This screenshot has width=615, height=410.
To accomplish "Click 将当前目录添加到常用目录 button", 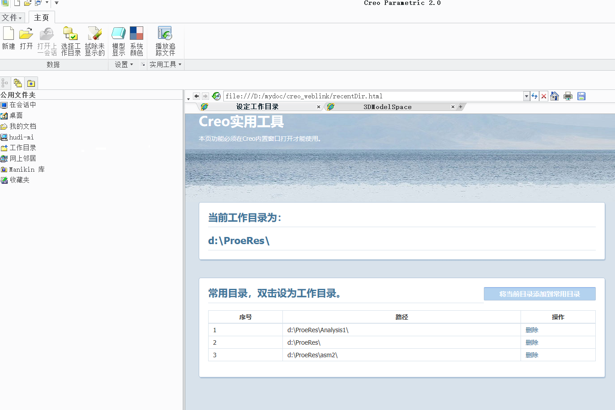I will click(x=539, y=294).
